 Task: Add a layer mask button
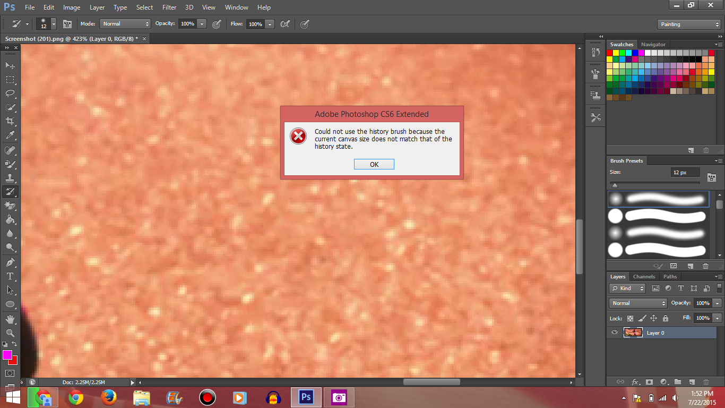(x=649, y=382)
